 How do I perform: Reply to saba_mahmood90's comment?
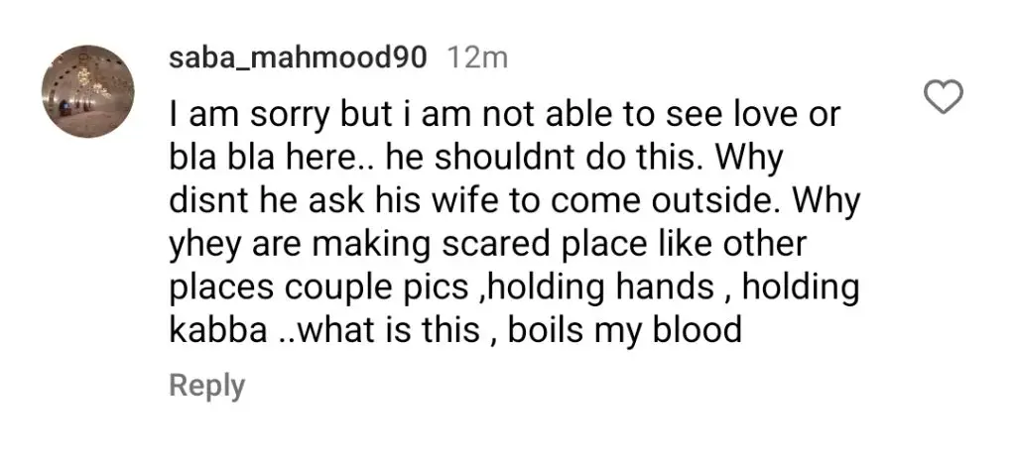[207, 386]
